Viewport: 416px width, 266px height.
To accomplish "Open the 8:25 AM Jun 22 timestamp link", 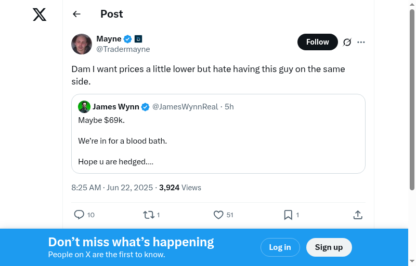I will pyautogui.click(x=113, y=188).
